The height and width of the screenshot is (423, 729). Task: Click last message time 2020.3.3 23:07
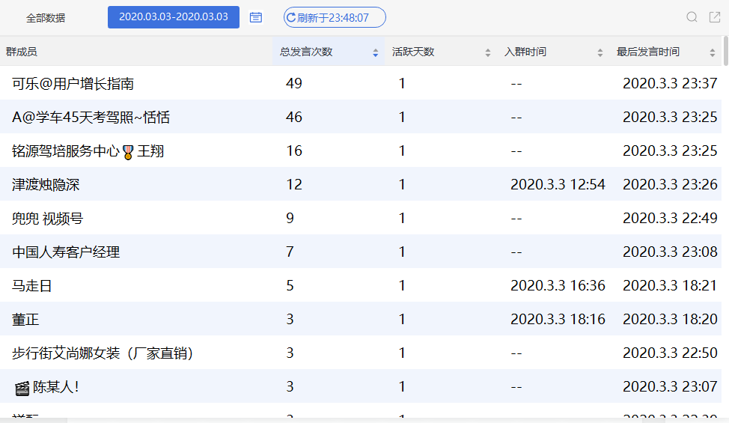tap(670, 387)
